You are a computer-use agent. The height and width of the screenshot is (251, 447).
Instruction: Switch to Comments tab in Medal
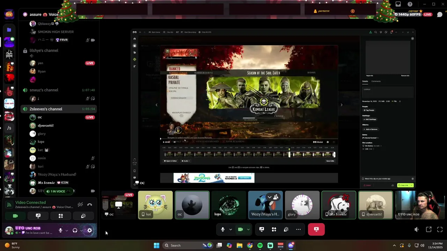[376, 81]
